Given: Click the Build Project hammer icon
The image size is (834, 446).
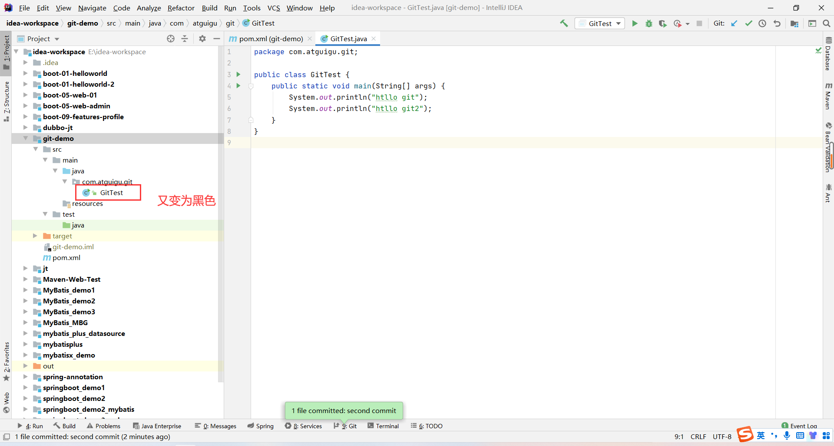Looking at the screenshot, I should [564, 23].
